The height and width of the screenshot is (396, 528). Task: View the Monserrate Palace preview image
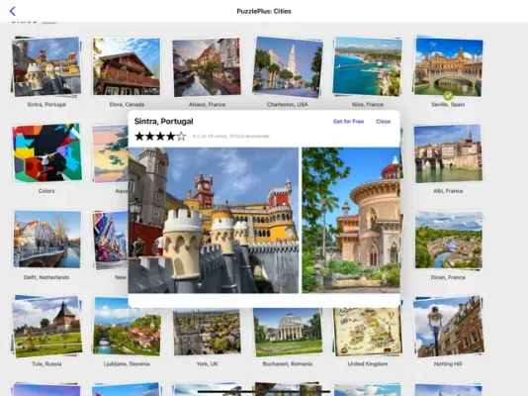[x=351, y=220]
